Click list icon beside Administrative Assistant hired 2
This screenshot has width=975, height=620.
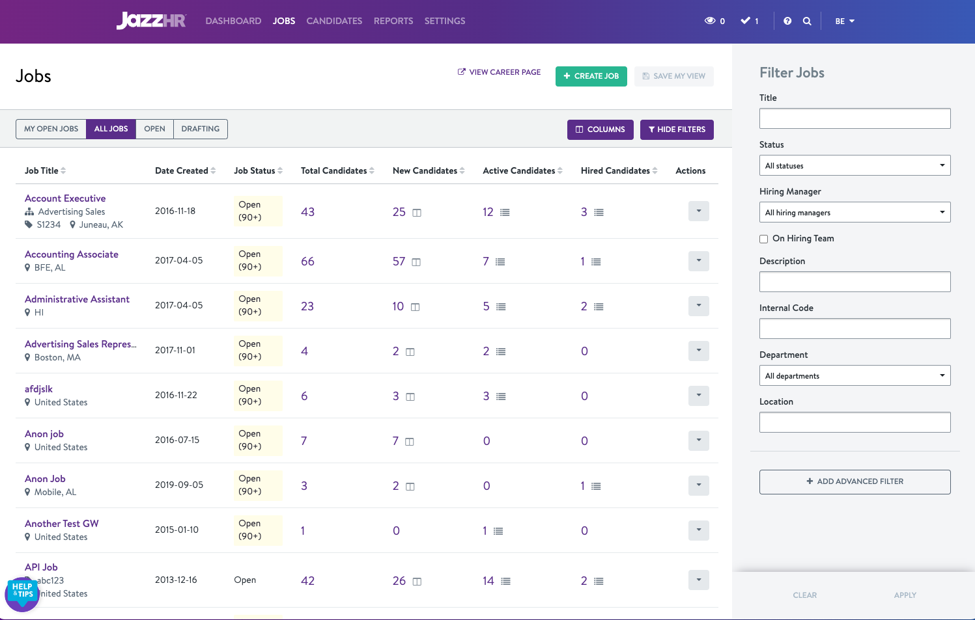click(x=599, y=307)
